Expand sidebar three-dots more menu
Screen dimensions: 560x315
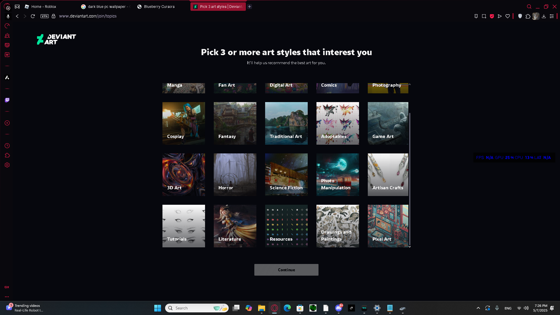[7, 297]
